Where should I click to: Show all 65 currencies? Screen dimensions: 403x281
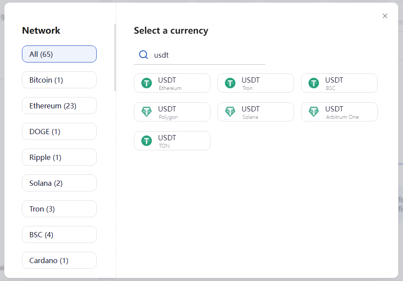[x=59, y=54]
